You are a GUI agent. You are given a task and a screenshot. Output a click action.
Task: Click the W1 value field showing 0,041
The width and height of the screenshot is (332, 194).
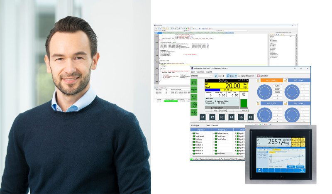point(277,86)
